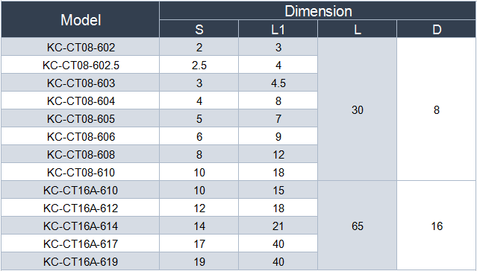
Task: Select model cell KC-CT08-602
Action: (x=81, y=47)
